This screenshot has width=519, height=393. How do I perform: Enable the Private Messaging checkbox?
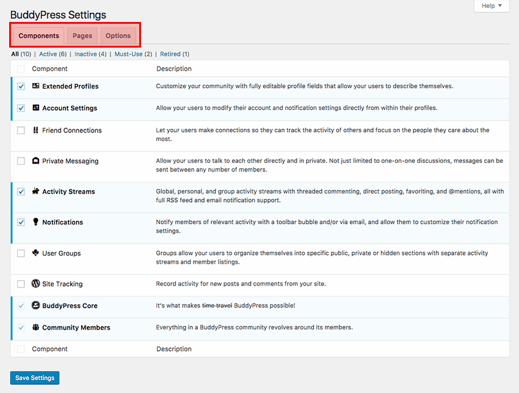(x=21, y=161)
